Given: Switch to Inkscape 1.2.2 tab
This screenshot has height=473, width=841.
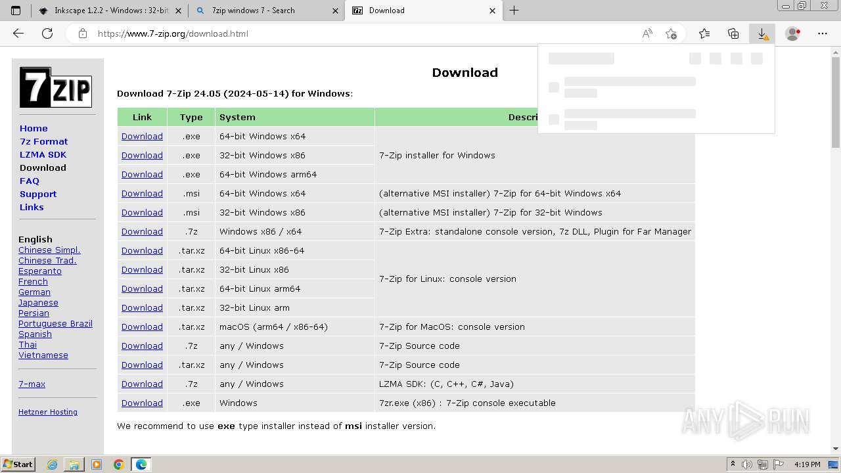Looking at the screenshot, I should (110, 11).
